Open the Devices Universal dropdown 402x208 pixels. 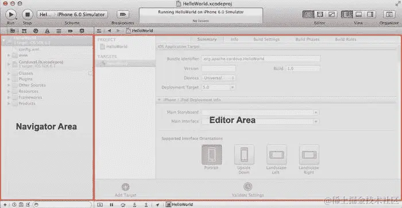pyautogui.click(x=219, y=78)
